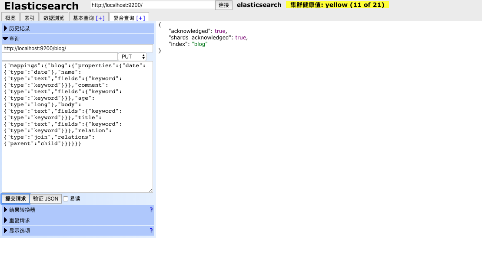Focus the cluster URL field http://localhost:9200/
482x256 pixels.
152,5
